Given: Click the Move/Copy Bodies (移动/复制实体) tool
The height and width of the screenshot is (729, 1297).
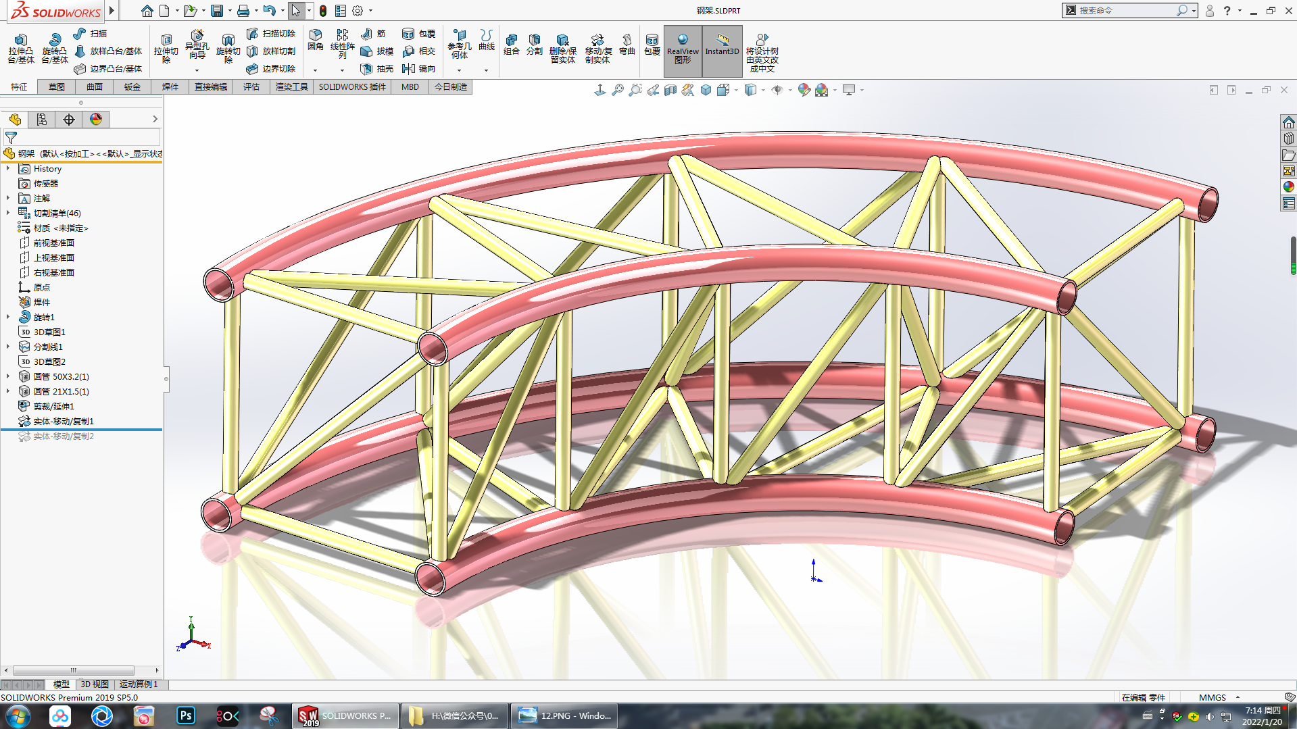Looking at the screenshot, I should [x=597, y=49].
